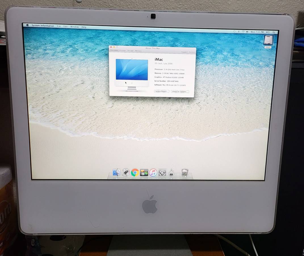Click the System Information chip icon in Dock

[171, 173]
